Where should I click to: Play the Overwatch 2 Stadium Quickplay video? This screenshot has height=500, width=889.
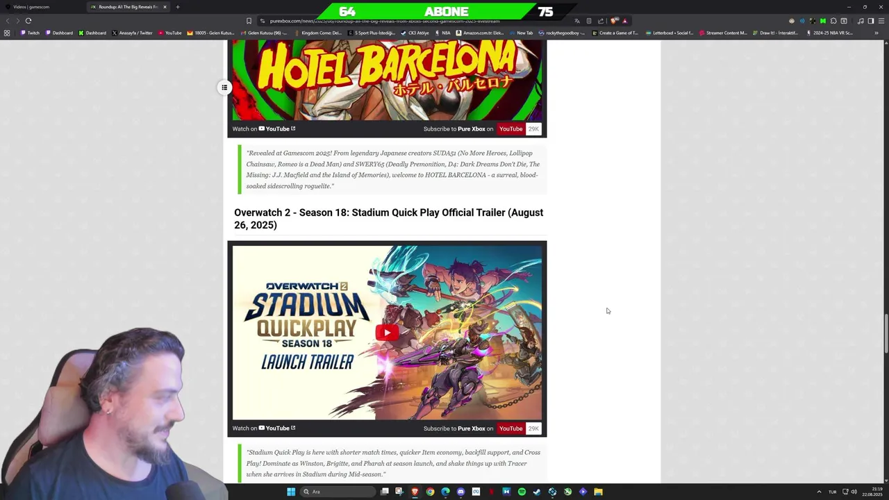pyautogui.click(x=387, y=332)
